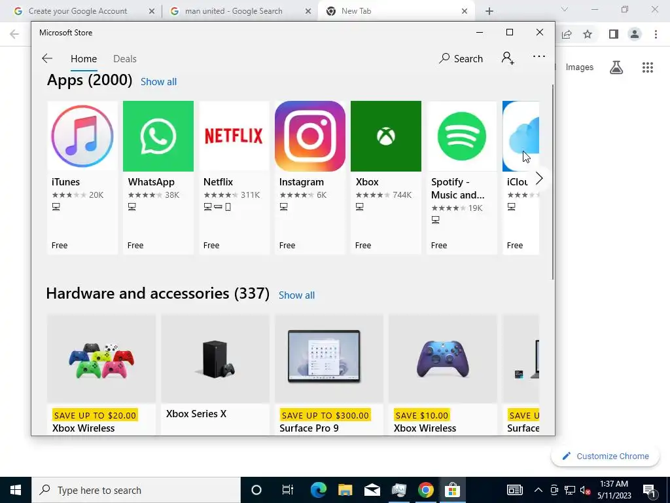Open the Chrome tab search dropdown
670x503 pixels.
(565, 9)
